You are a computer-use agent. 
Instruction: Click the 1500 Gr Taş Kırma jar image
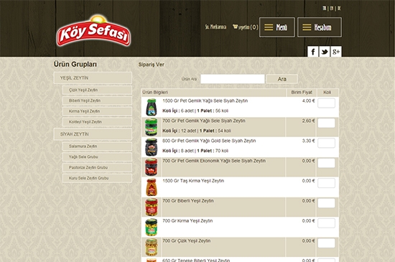pos(152,187)
